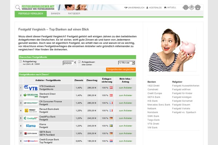Open the Festgeld Steuern link
This screenshot has width=218, height=145.
coord(181,105)
